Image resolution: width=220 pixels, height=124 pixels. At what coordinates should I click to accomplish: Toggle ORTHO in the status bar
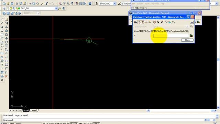pyautogui.click(x=58, y=123)
